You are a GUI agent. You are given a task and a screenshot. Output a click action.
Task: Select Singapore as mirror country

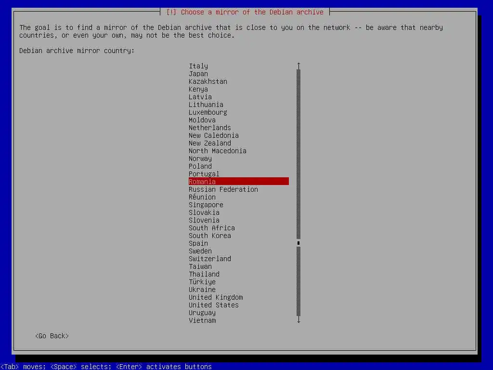206,205
